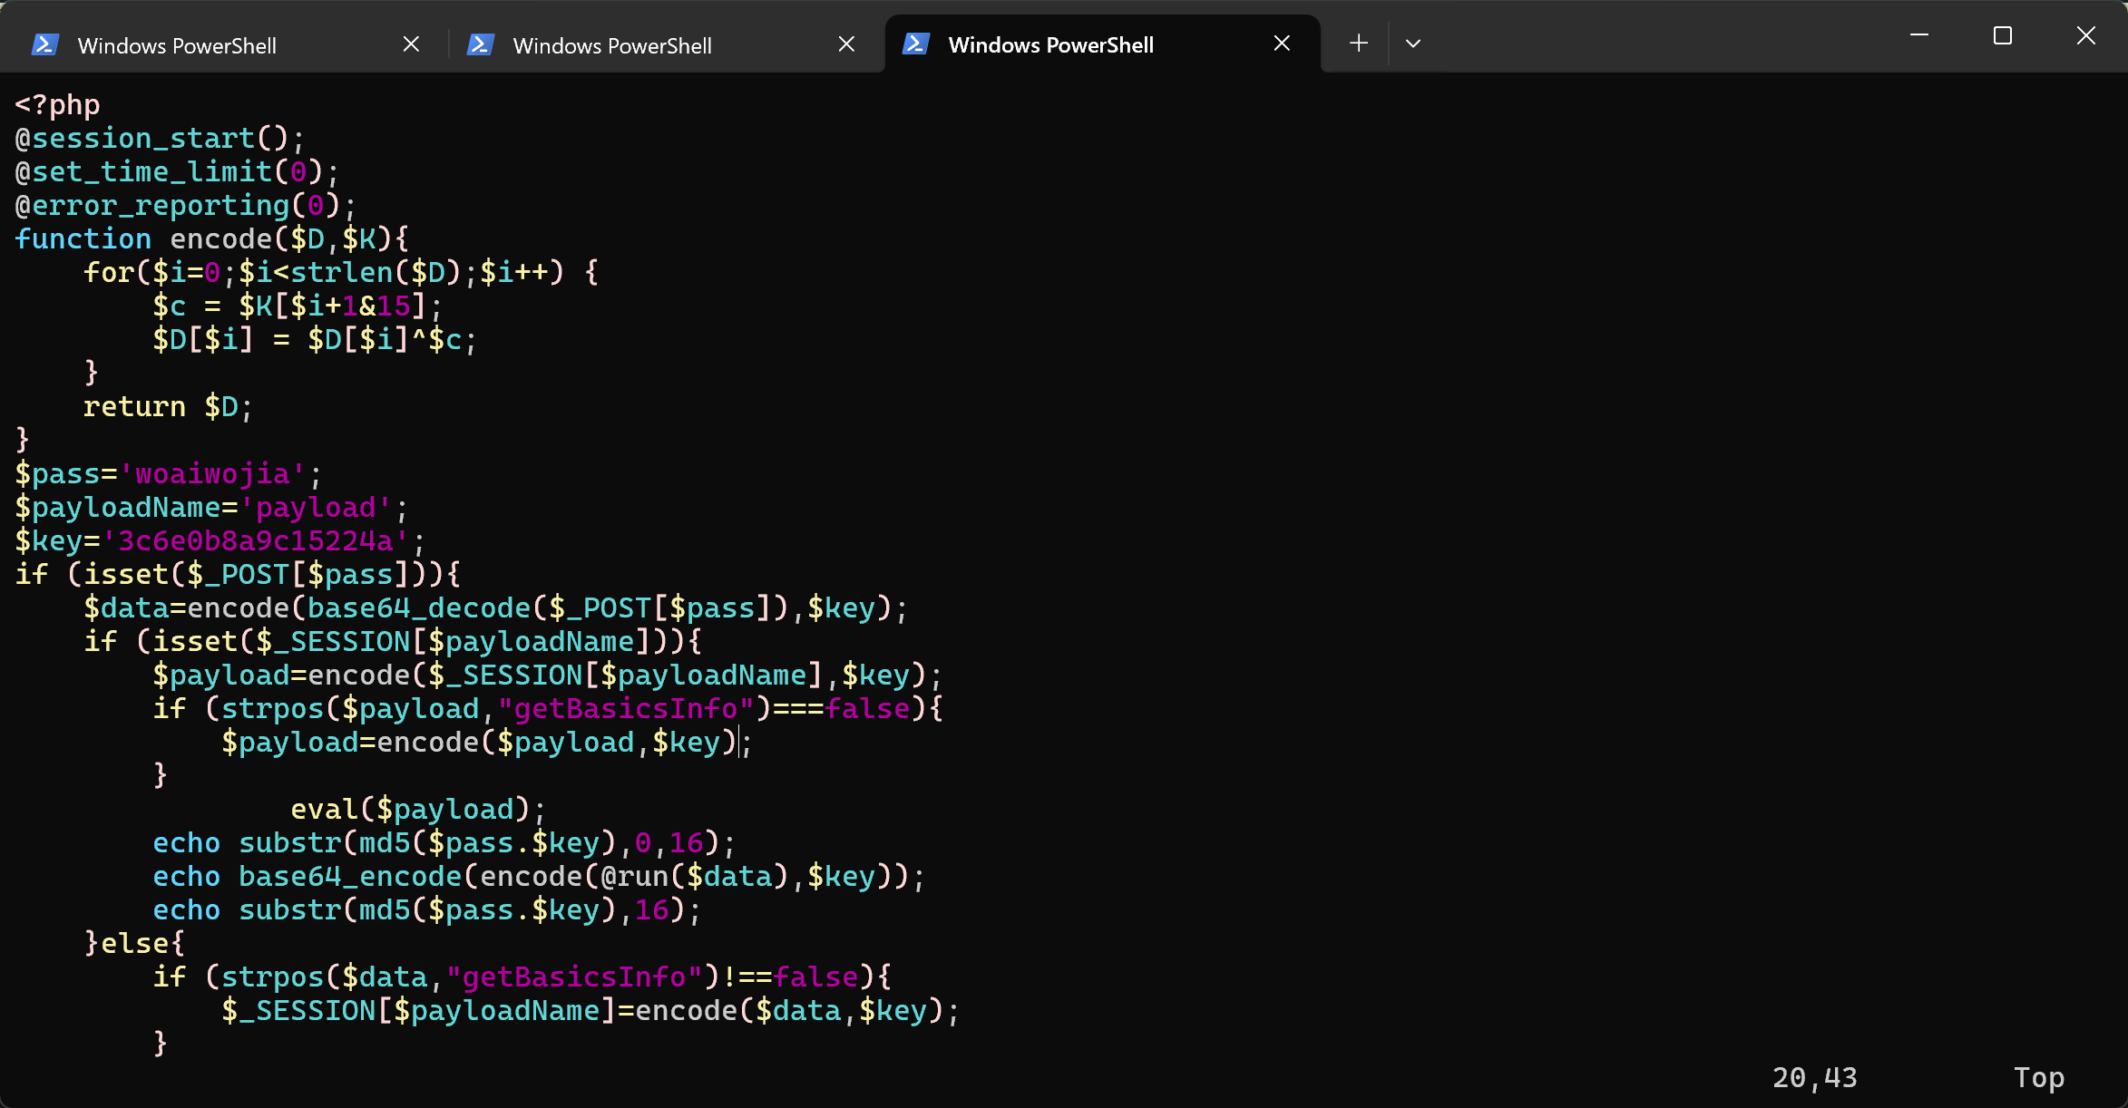2128x1108 pixels.
Task: Minimize the terminal window
Action: 1919,35
